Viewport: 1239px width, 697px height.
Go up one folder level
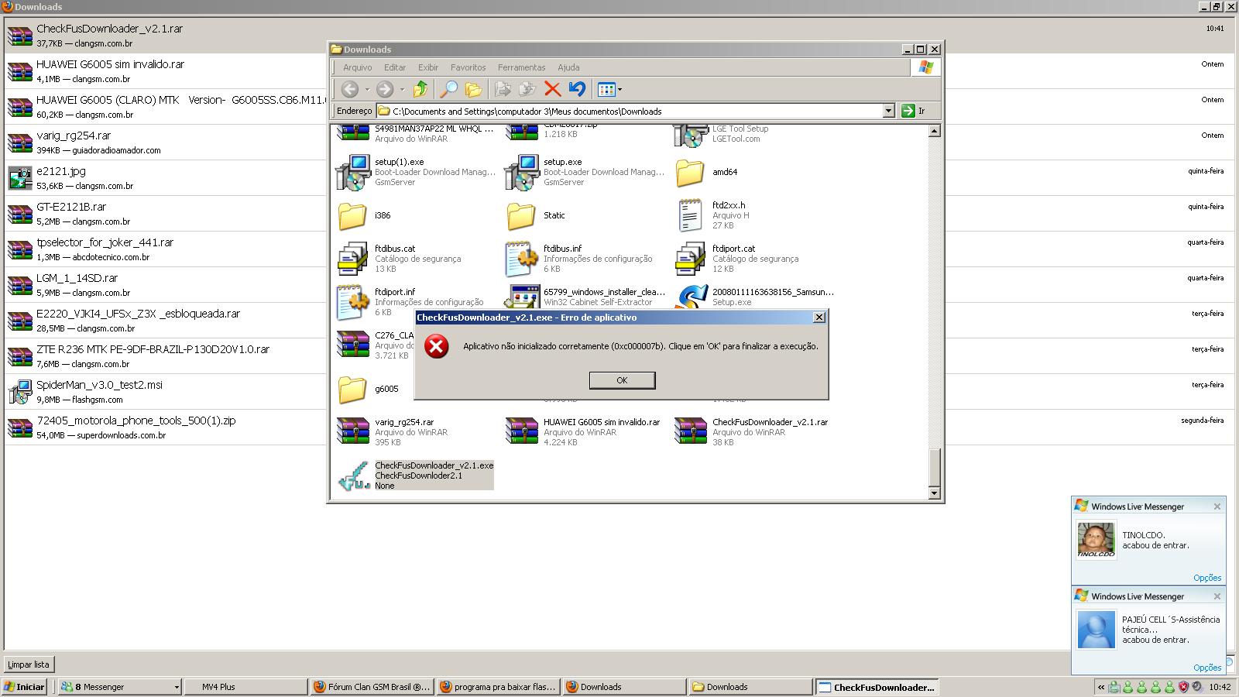420,89
